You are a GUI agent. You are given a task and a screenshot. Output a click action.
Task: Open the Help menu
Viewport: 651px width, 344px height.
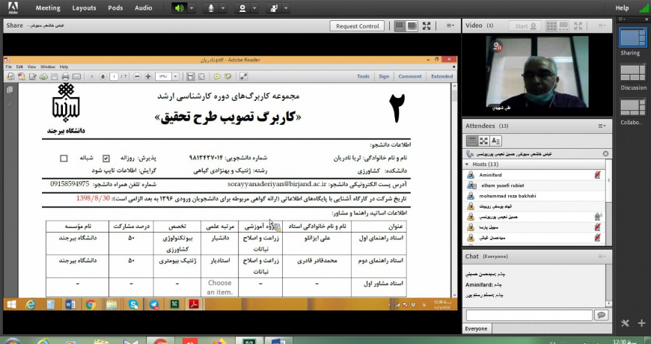coord(622,8)
